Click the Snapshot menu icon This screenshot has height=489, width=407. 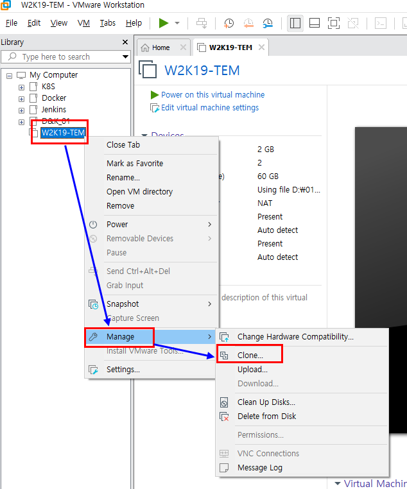(x=93, y=304)
